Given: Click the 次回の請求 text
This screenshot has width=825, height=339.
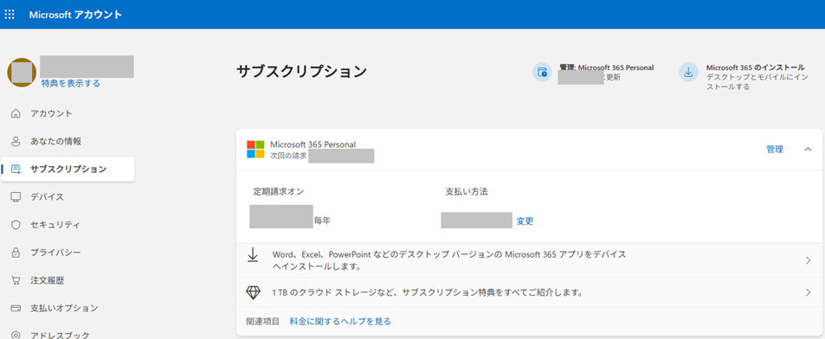Looking at the screenshot, I should [x=288, y=157].
